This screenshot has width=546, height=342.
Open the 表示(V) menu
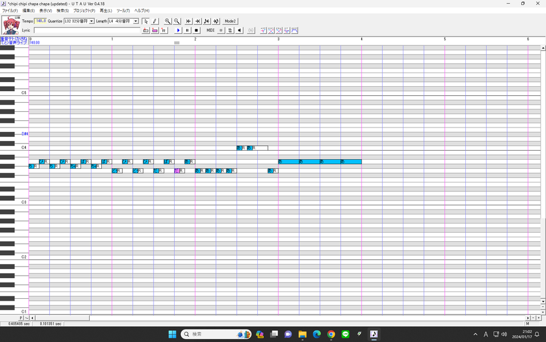pos(45,11)
